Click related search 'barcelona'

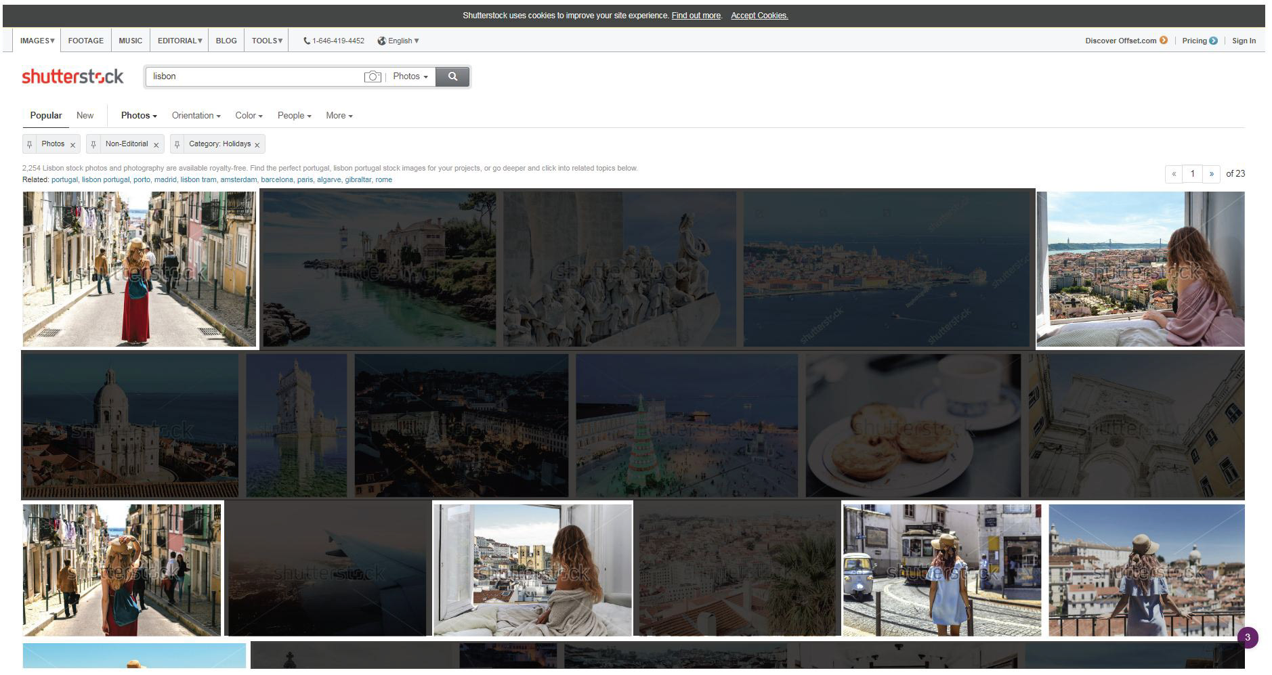point(276,179)
